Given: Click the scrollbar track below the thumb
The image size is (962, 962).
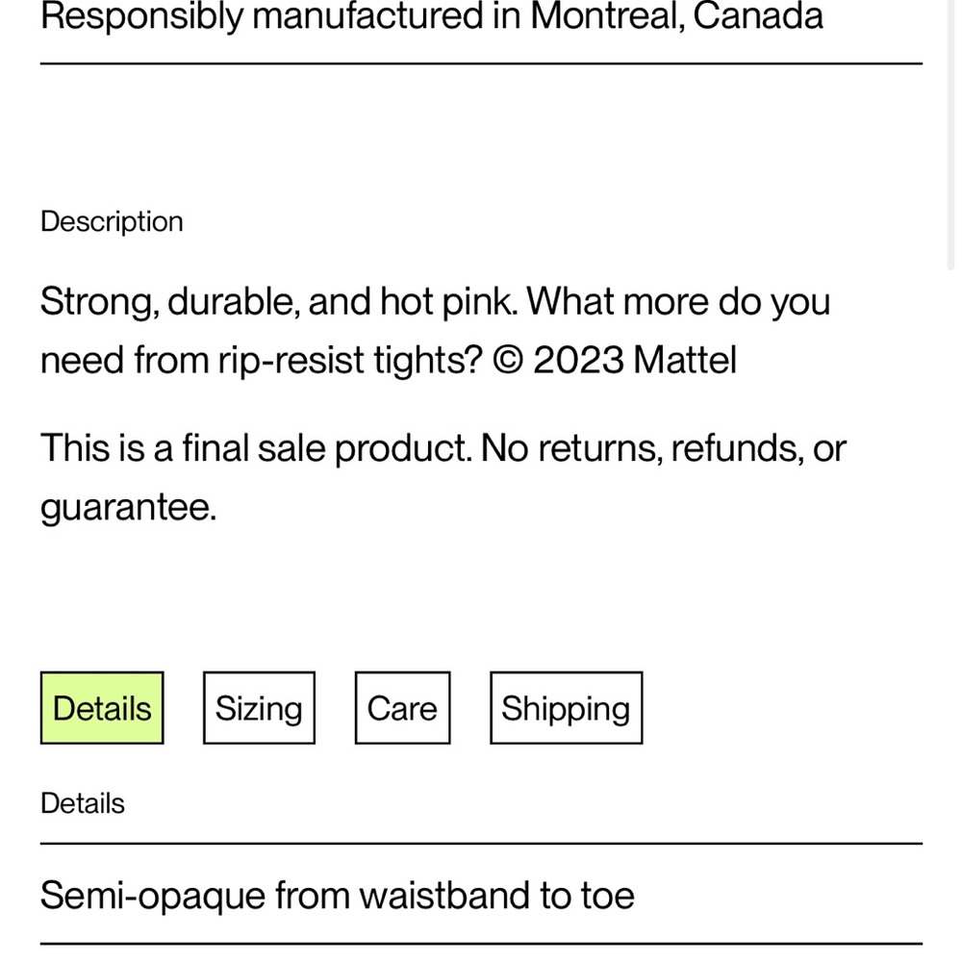Looking at the screenshot, I should pyautogui.click(x=949, y=614).
